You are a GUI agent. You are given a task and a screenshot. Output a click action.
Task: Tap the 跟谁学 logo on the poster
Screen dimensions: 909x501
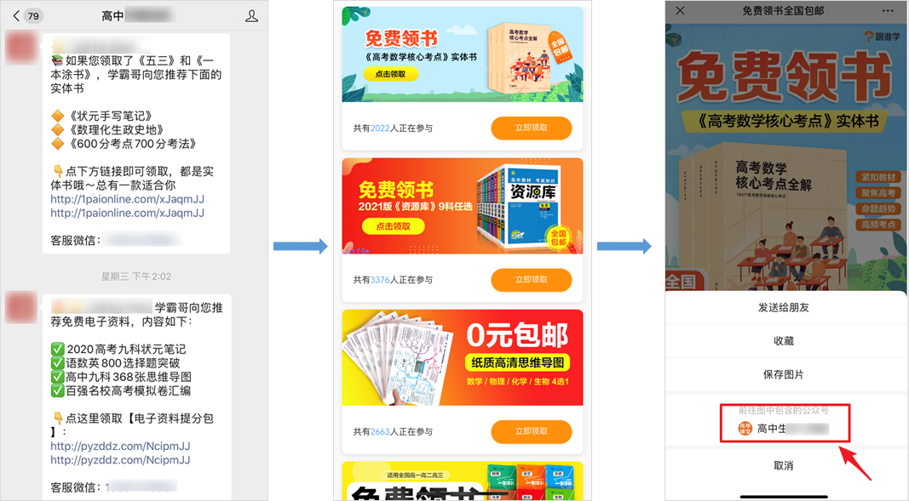[882, 37]
